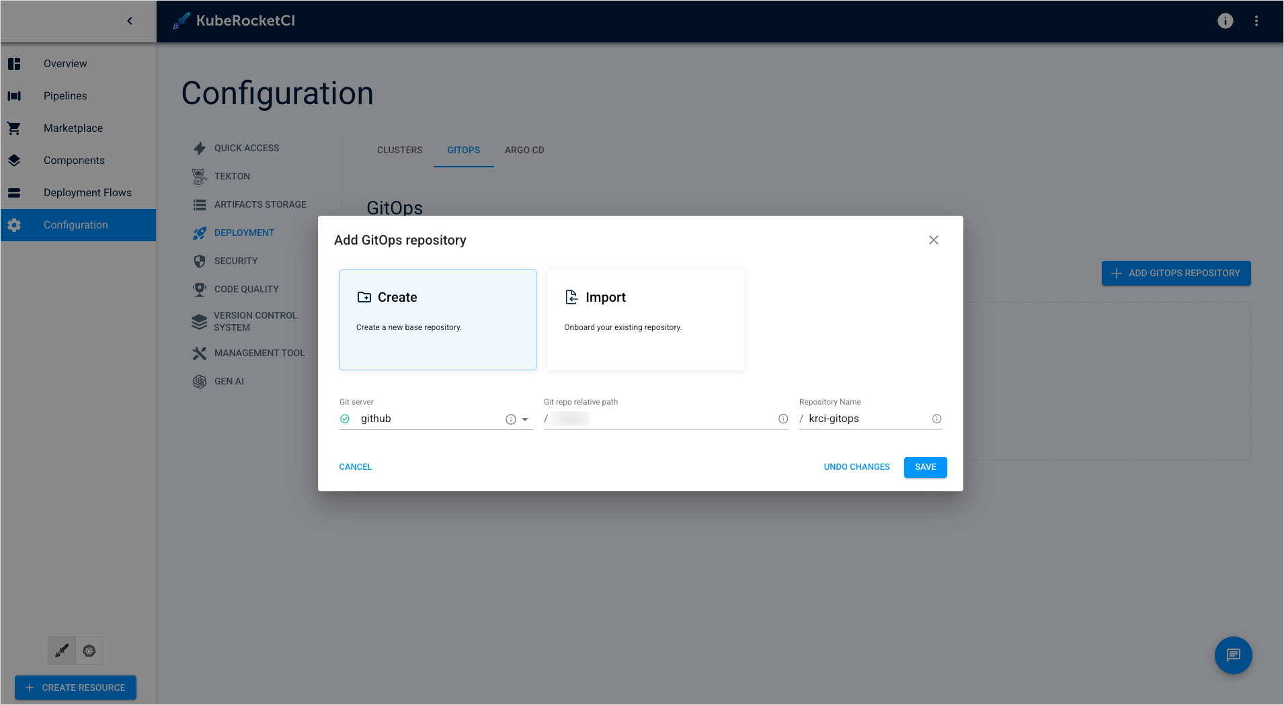Switch to the Argo CD tab
This screenshot has width=1284, height=705.
524,150
